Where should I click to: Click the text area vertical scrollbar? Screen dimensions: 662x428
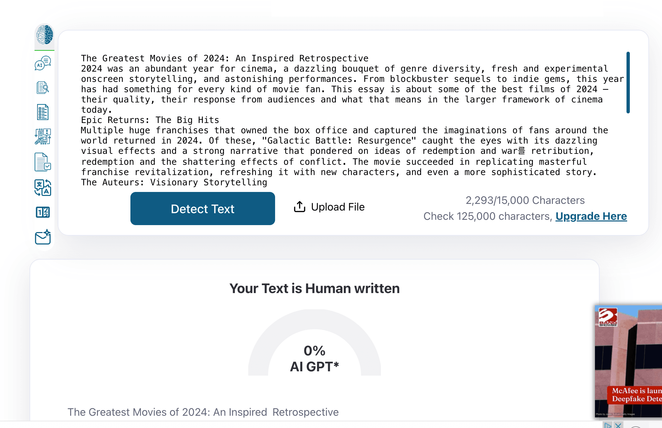pyautogui.click(x=628, y=83)
